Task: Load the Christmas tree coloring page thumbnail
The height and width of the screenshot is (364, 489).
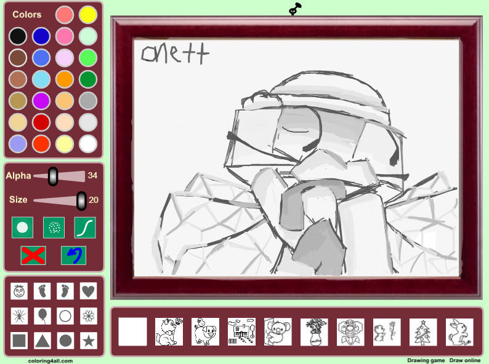Action: 423,331
